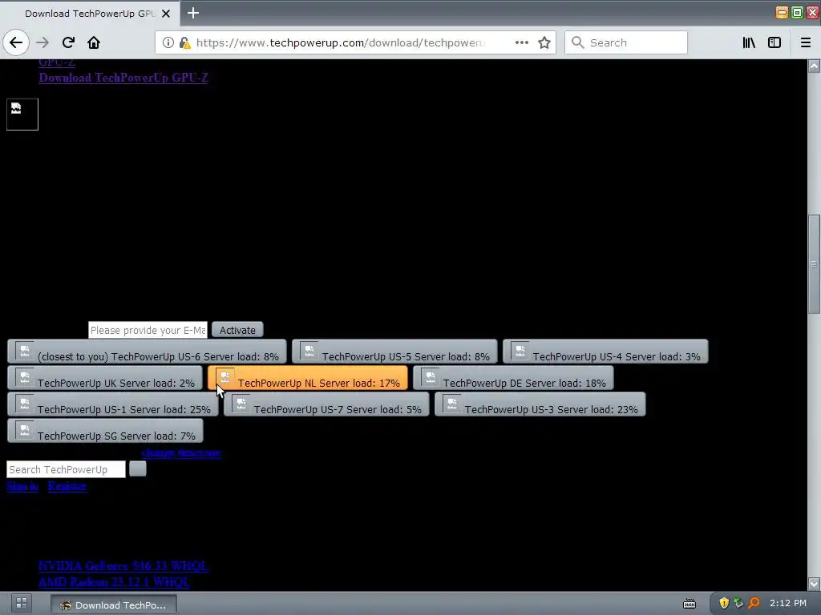Open AMD Radeon 23.12.1 WHQL link
The height and width of the screenshot is (615, 821).
coord(114,581)
